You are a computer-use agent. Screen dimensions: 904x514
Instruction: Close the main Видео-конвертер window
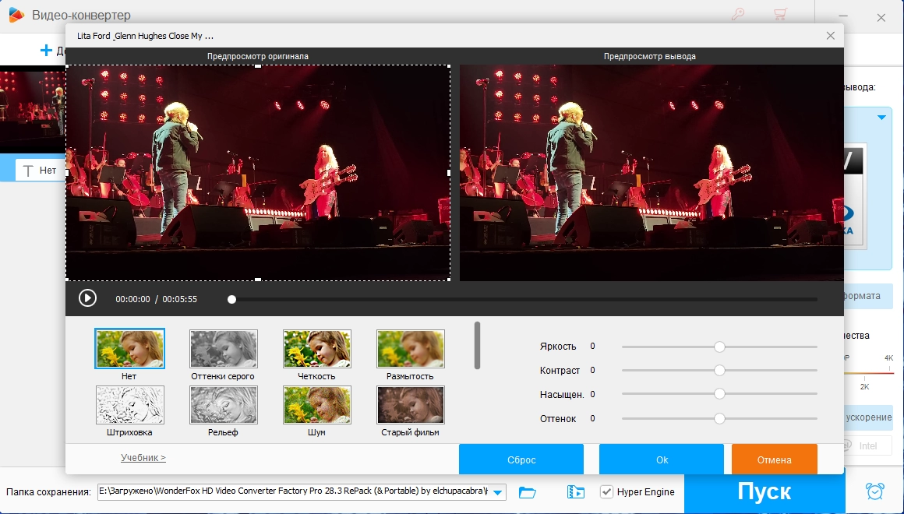(x=881, y=18)
